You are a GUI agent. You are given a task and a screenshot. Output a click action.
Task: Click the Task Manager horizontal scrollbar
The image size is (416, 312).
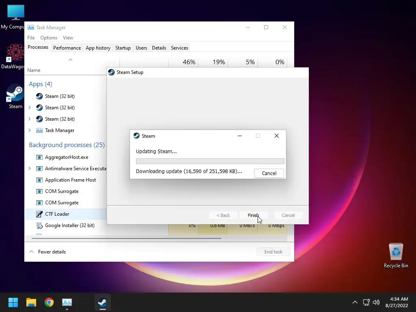(x=126, y=238)
